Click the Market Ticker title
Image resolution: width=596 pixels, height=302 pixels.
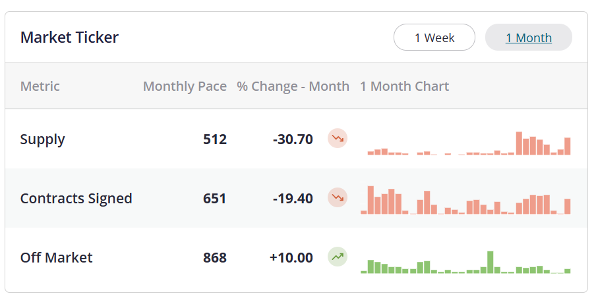click(69, 38)
